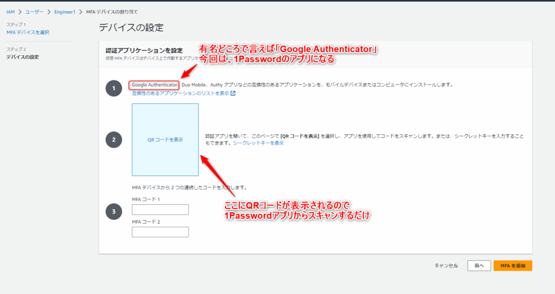Open the Engineer1 breadcrumb link
This screenshot has width=555, height=294.
(65, 12)
